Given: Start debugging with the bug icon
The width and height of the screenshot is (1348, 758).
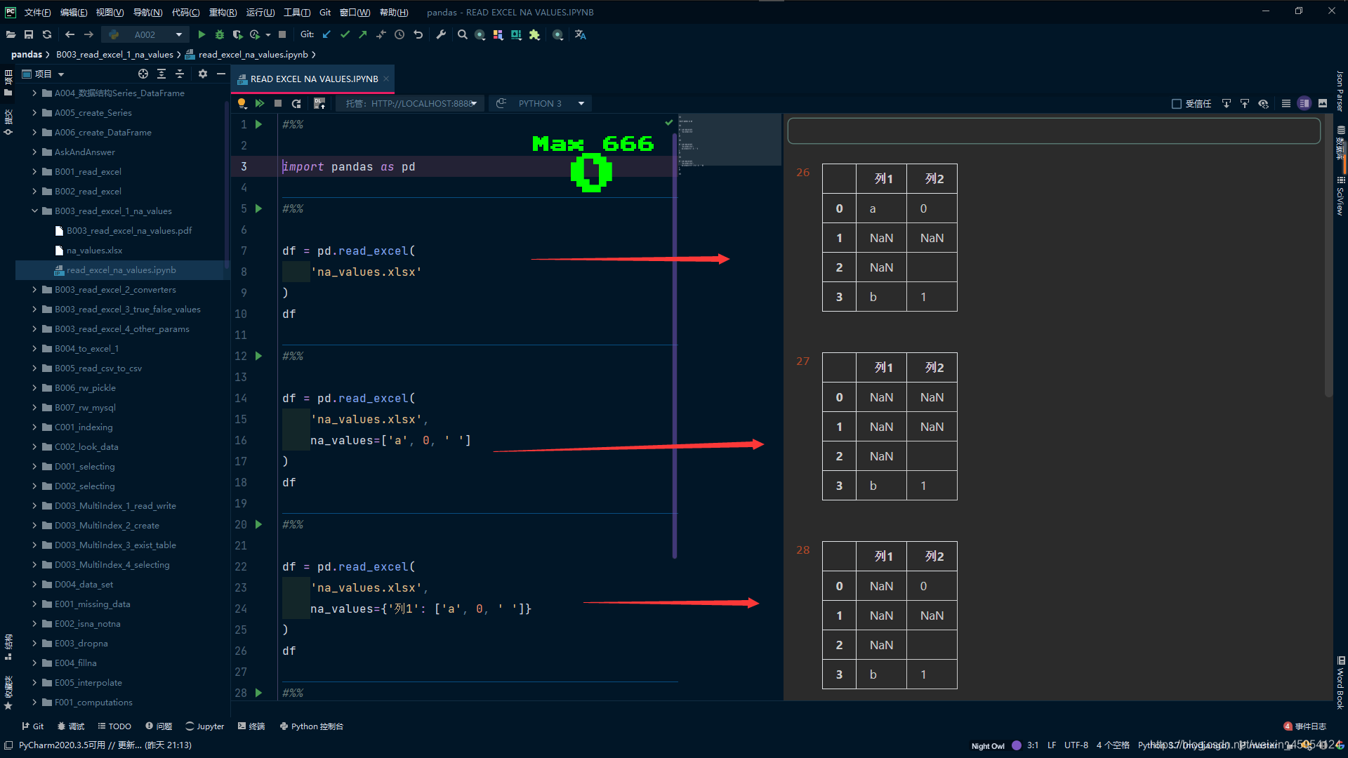Looking at the screenshot, I should coord(220,34).
